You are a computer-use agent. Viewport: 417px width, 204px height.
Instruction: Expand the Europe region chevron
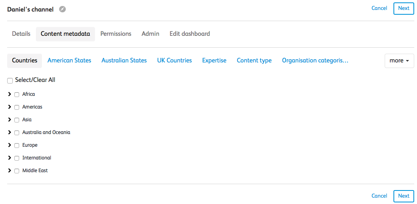pyautogui.click(x=10, y=145)
